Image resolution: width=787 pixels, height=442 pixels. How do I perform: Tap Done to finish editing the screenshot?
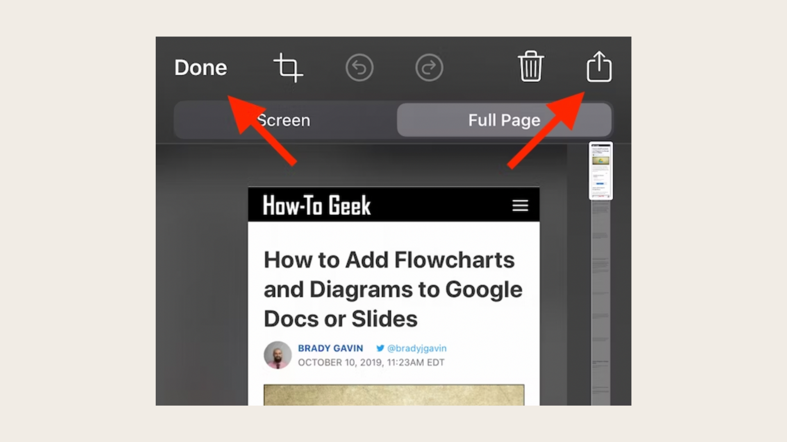click(x=200, y=68)
